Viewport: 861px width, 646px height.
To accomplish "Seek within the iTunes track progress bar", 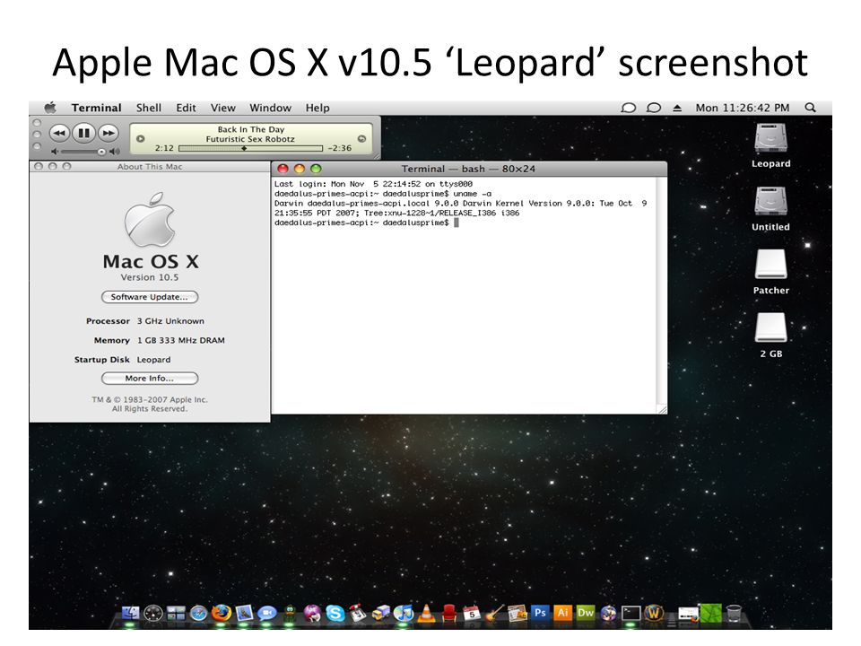I will coord(250,148).
